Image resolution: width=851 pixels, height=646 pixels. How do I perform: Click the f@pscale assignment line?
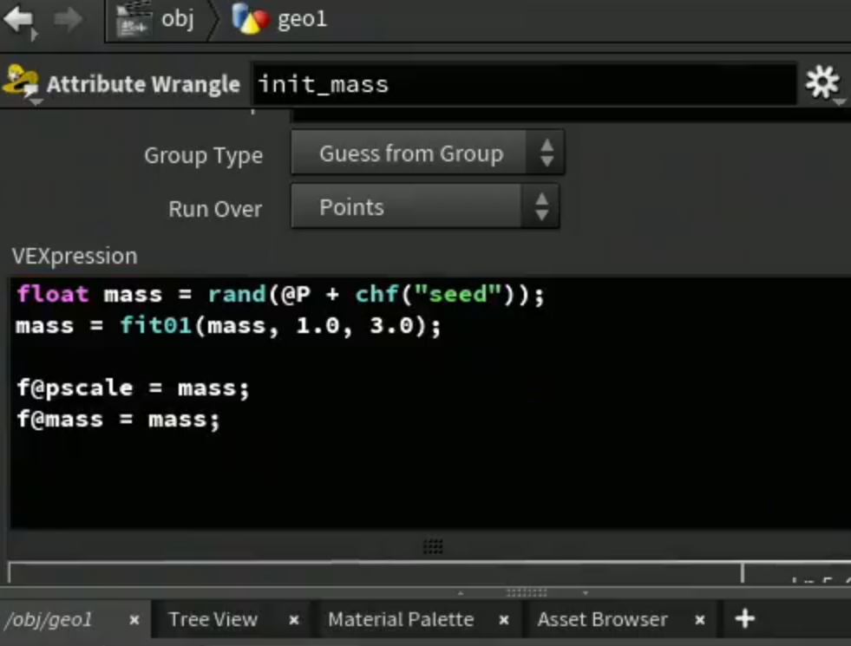coord(133,388)
